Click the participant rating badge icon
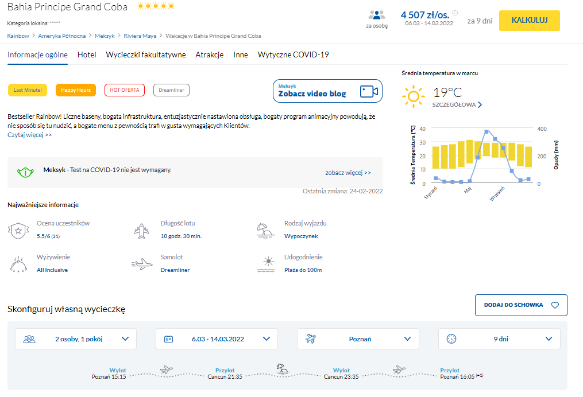The image size is (583, 397). tap(18, 230)
